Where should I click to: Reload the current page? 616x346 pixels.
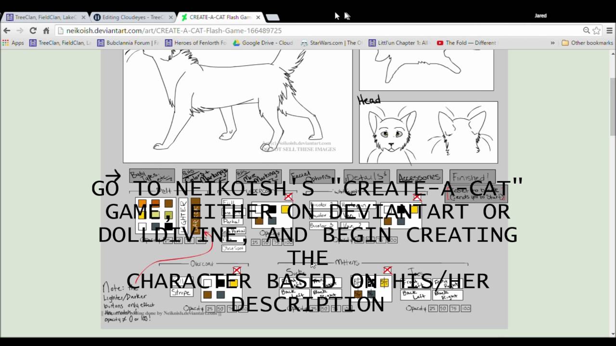pyautogui.click(x=33, y=30)
